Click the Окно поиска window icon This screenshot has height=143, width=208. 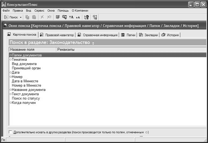[x=5, y=25]
